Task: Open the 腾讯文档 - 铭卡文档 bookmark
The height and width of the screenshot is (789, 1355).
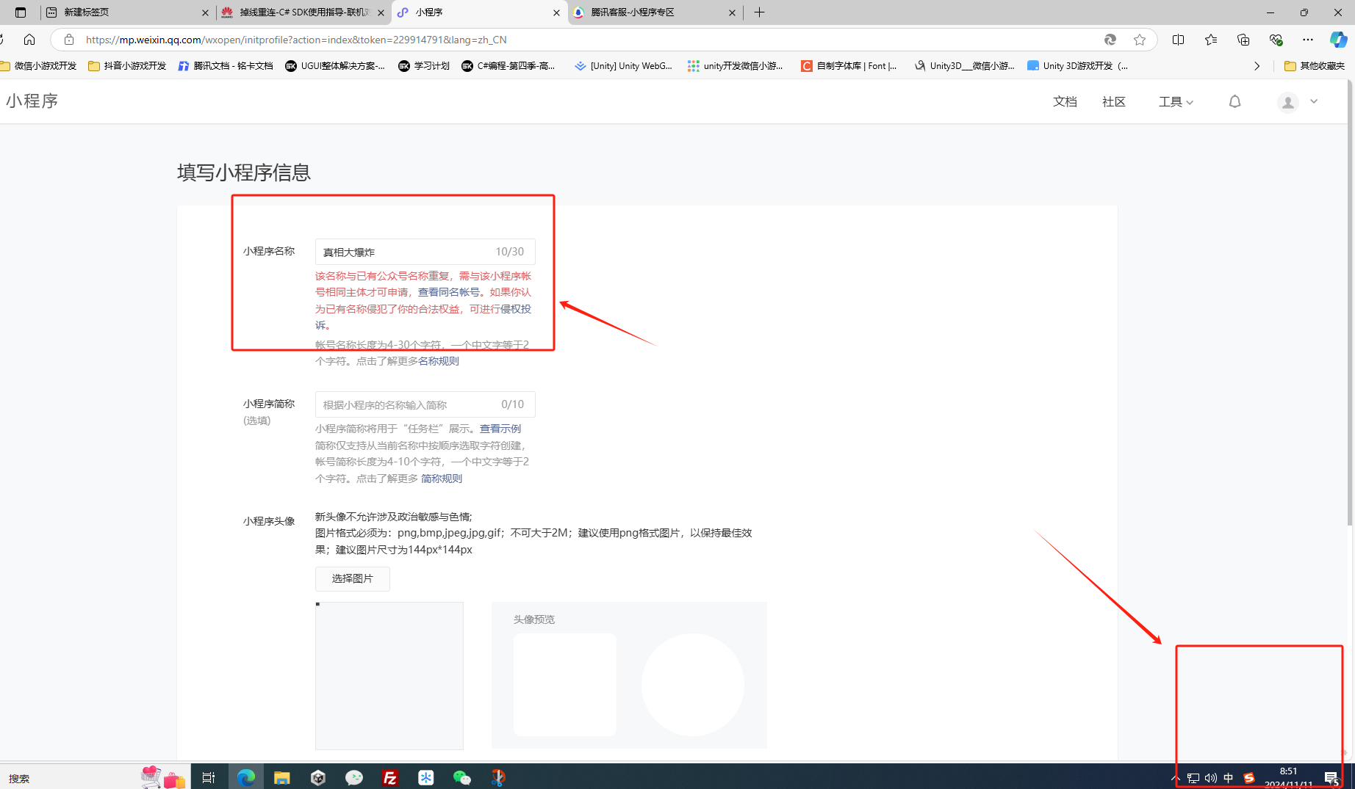Action: click(226, 66)
